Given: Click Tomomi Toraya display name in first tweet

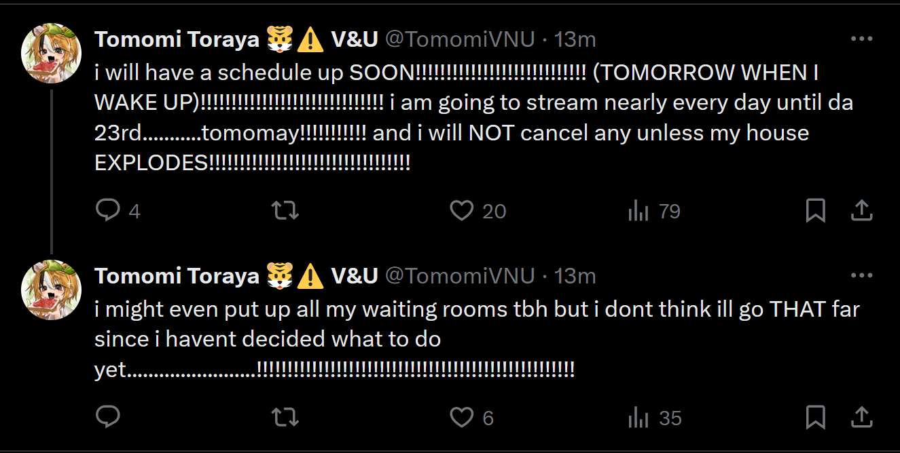Looking at the screenshot, I should pos(177,39).
